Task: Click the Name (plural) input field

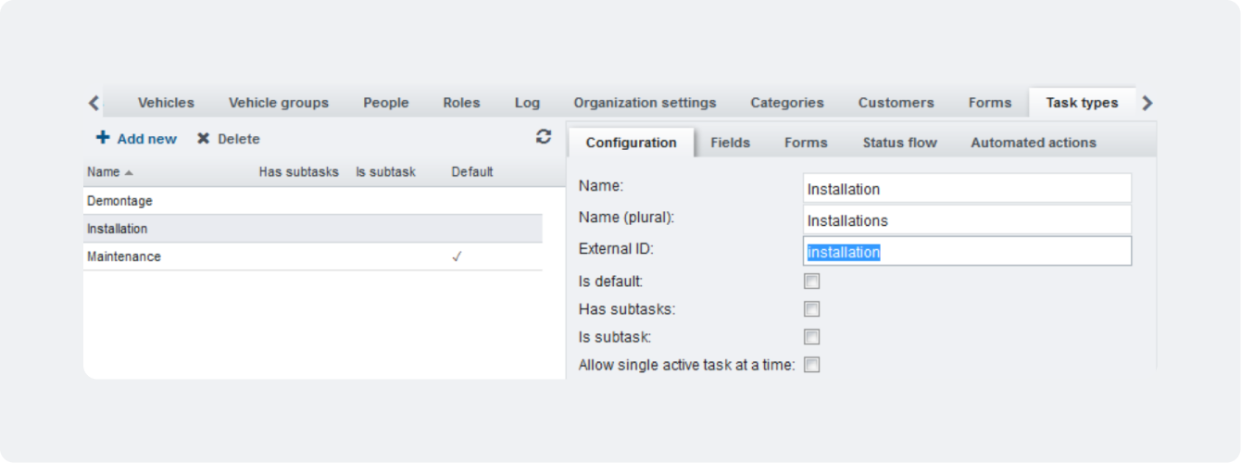Action: coord(967,219)
